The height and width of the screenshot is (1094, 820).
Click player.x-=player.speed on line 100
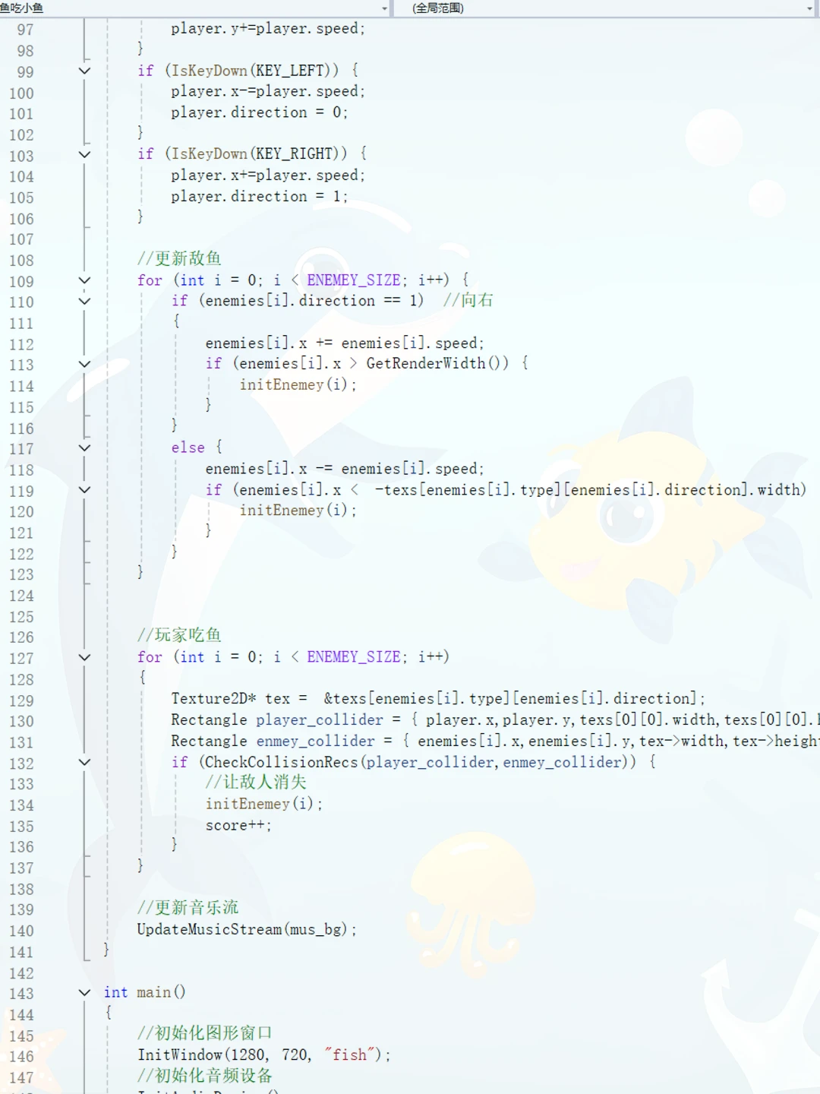coord(268,92)
